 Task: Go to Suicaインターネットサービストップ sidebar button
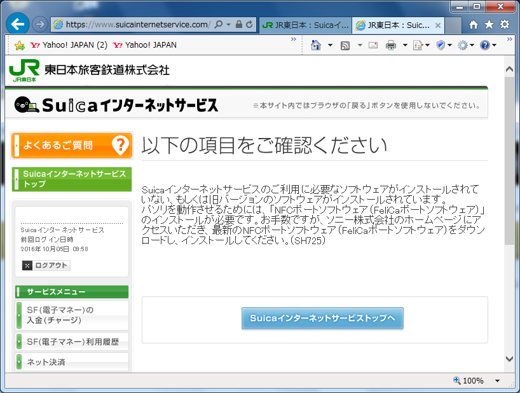click(72, 179)
